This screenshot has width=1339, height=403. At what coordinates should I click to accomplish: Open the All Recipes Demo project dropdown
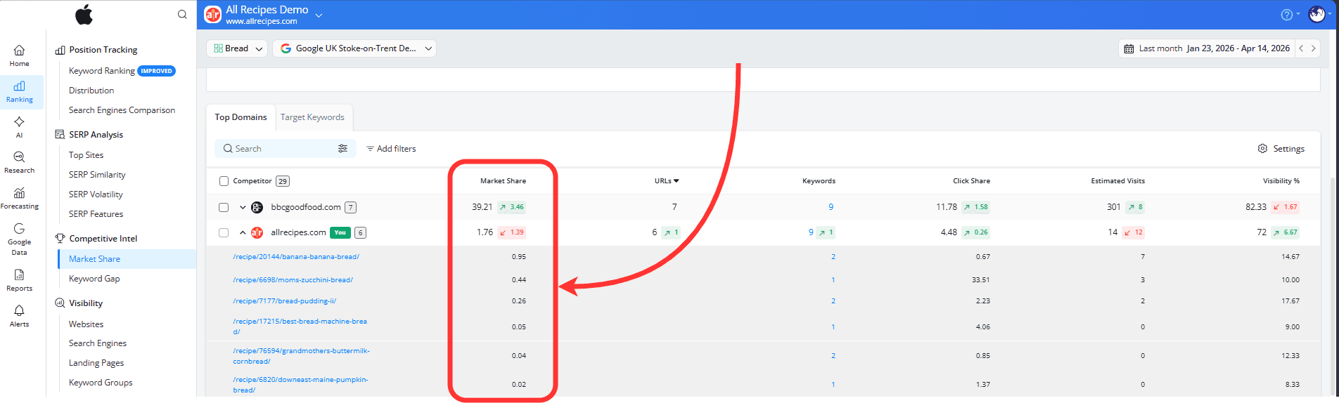(x=319, y=15)
